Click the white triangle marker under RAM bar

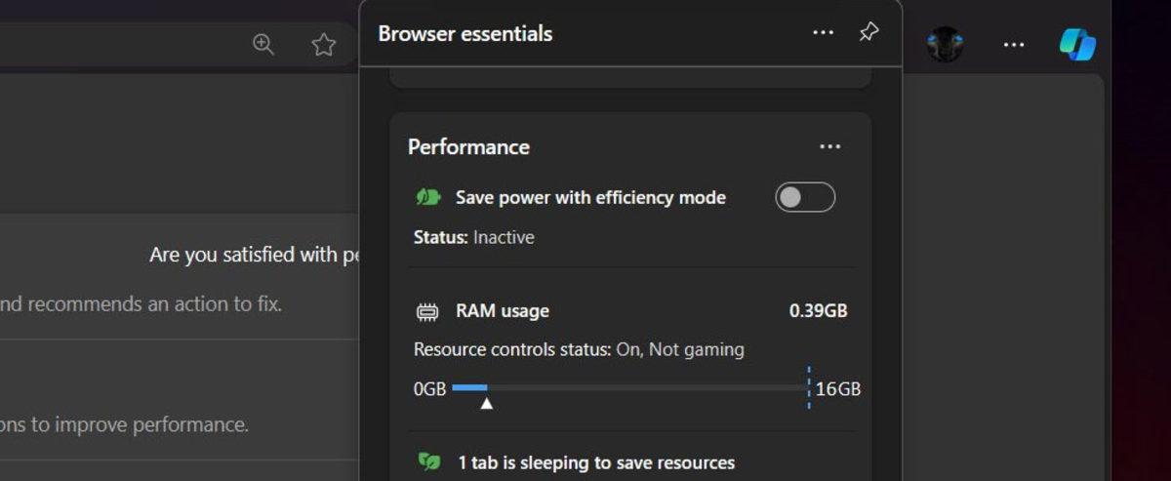coord(486,403)
